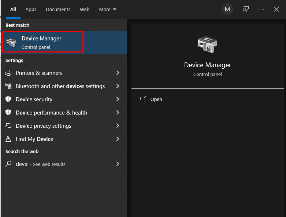Expand Find My Device chevron

pos(118,139)
